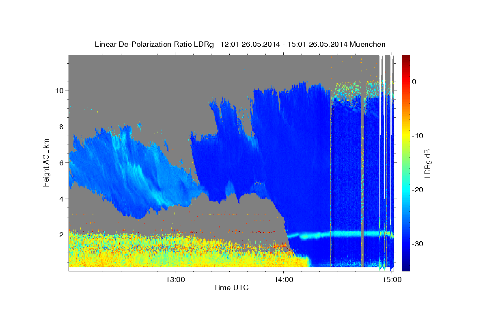Click the colorbar tick label 0
The width and height of the screenshot is (487, 325).
[414, 82]
